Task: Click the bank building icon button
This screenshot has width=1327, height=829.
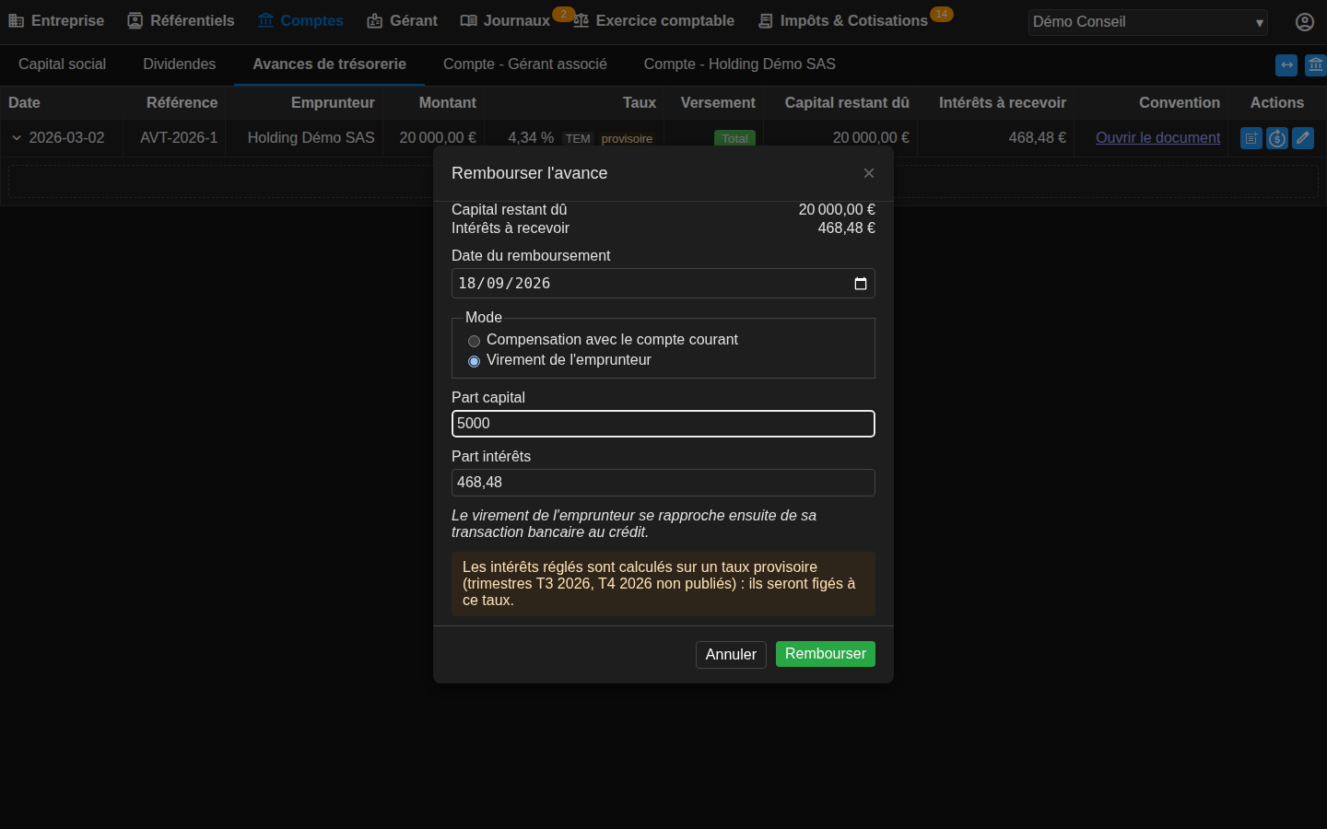Action: click(1315, 65)
